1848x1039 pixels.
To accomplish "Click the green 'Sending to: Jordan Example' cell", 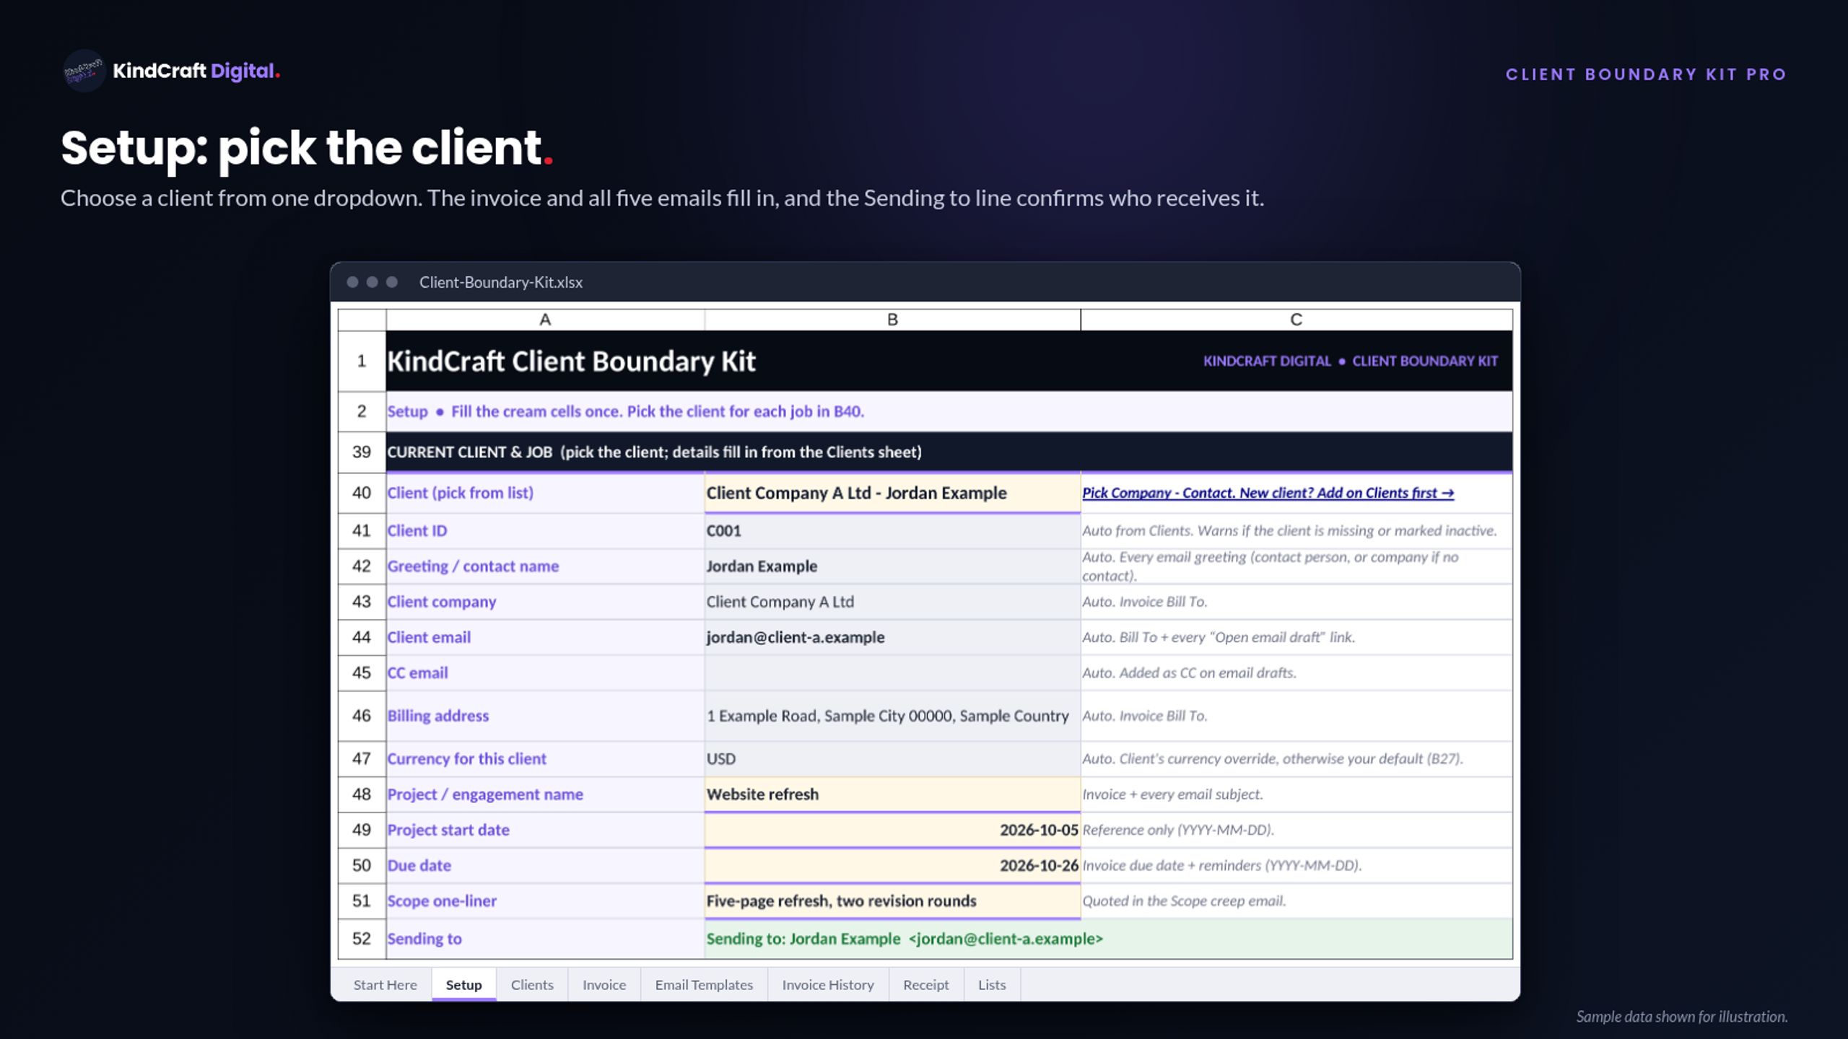I will point(1108,938).
